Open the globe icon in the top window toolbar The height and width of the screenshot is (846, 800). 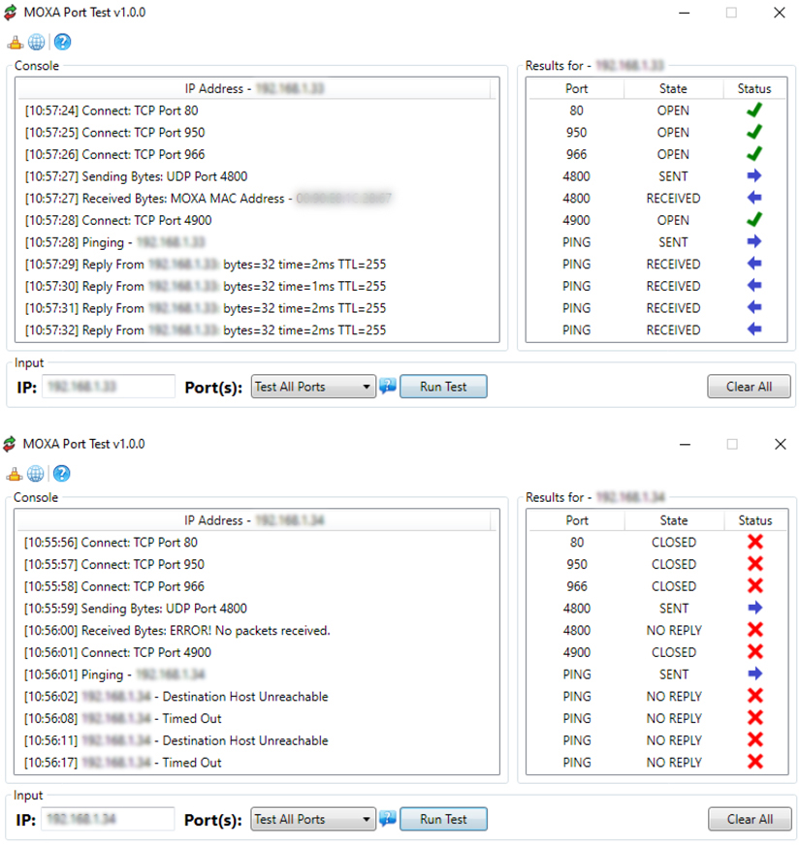point(36,42)
